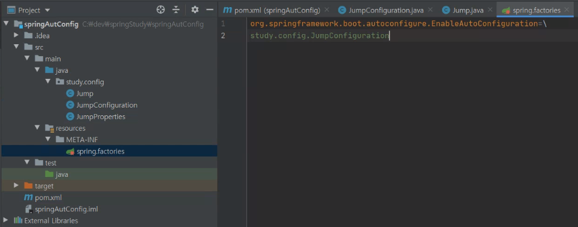Click the Spring leaf icon of spring.factories in tree
This screenshot has height=227, width=578.
pos(70,151)
